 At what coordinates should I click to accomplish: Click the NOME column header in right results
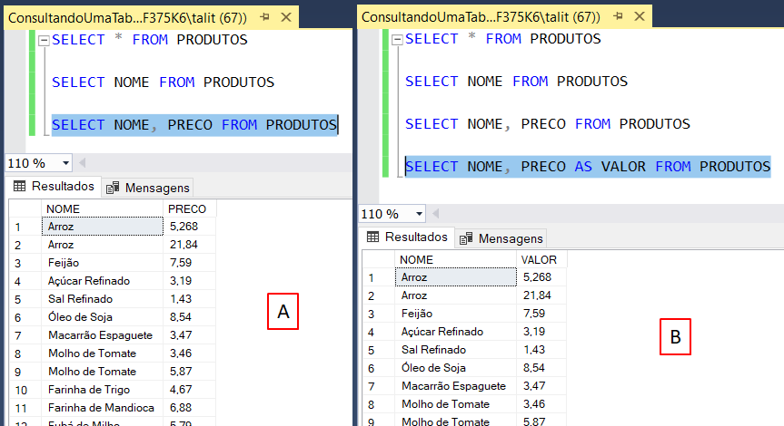[x=455, y=260]
